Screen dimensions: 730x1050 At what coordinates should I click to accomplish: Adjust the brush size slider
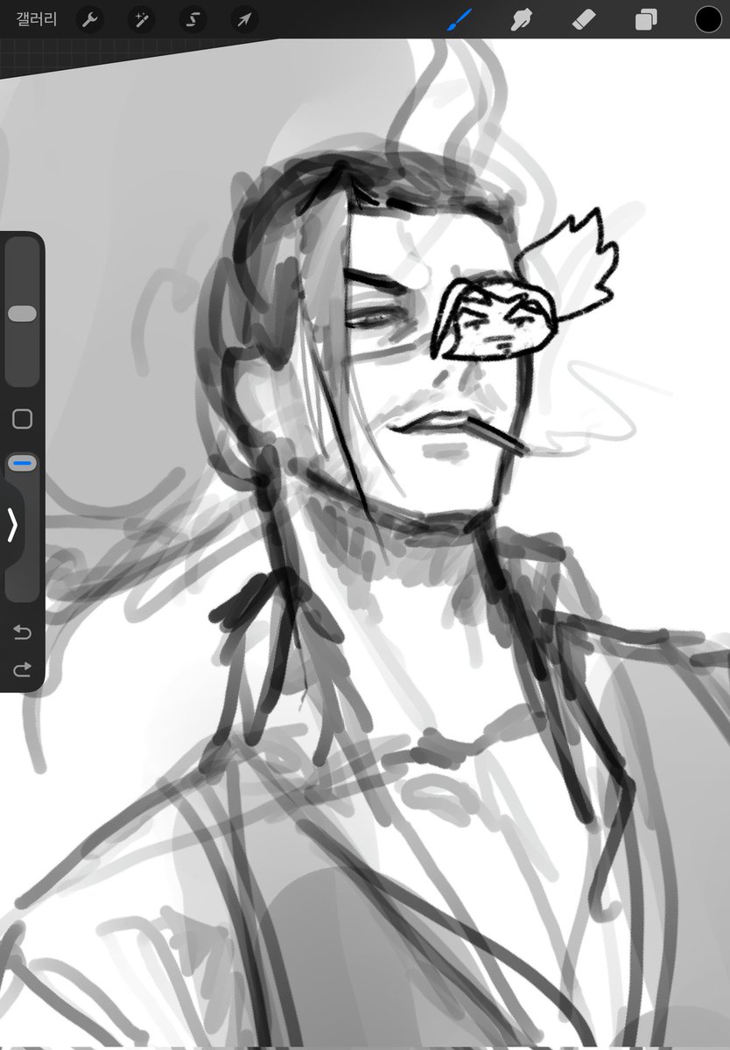tap(22, 313)
